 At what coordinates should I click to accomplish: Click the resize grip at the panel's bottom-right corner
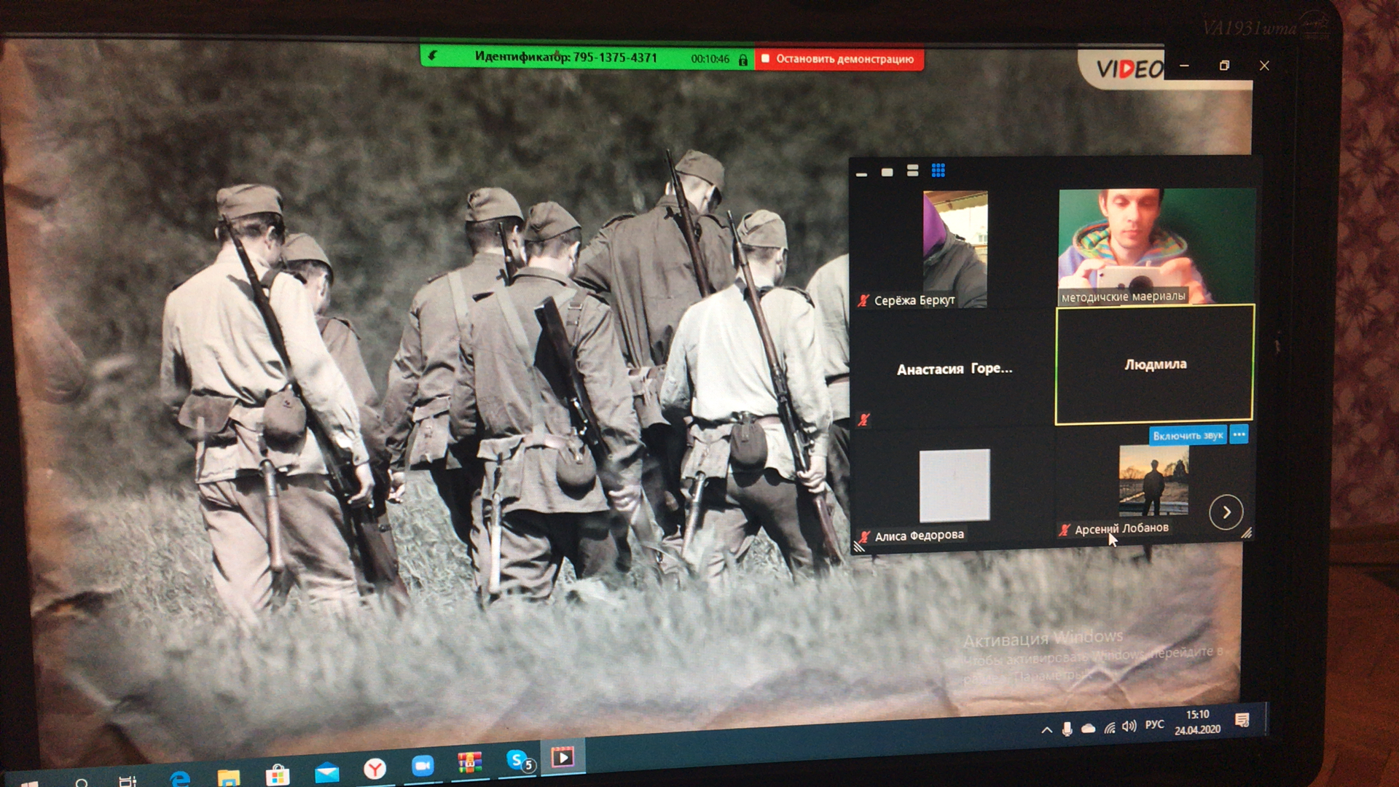1247,533
